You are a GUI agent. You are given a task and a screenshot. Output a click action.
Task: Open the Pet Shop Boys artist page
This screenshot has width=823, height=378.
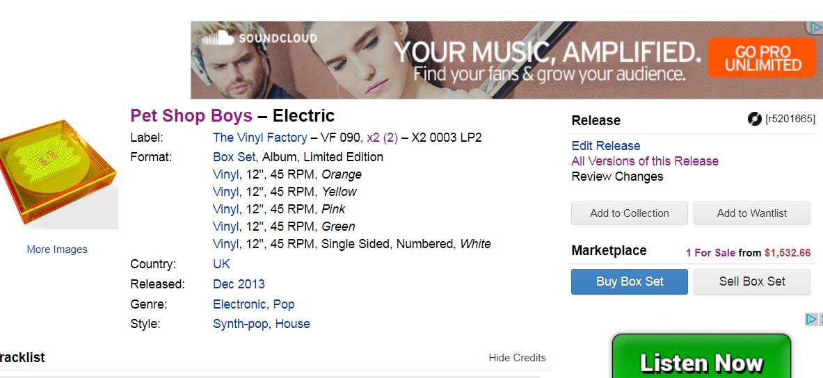point(182,115)
